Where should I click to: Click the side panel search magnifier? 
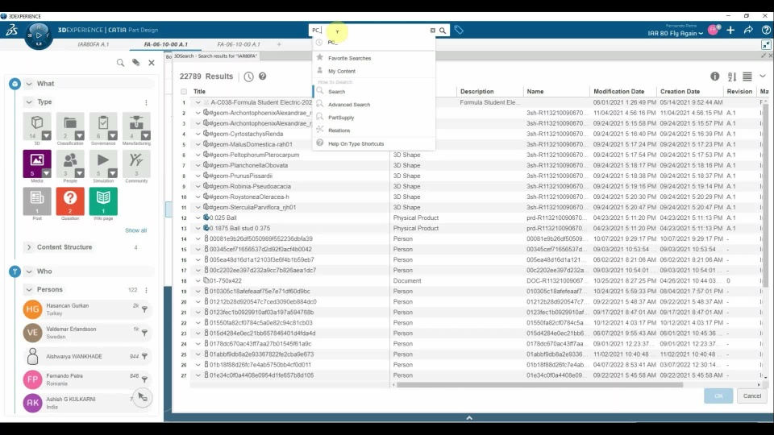tap(120, 63)
